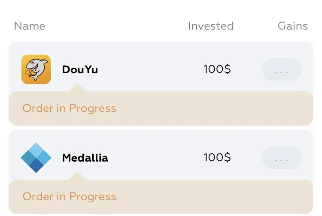The width and height of the screenshot is (322, 216).
Task: Click DouYu's 100$ invested amount
Action: click(217, 69)
